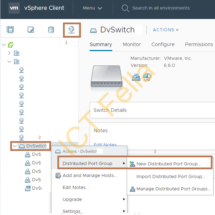Collapse the DvSwitch tree node

click(15, 146)
